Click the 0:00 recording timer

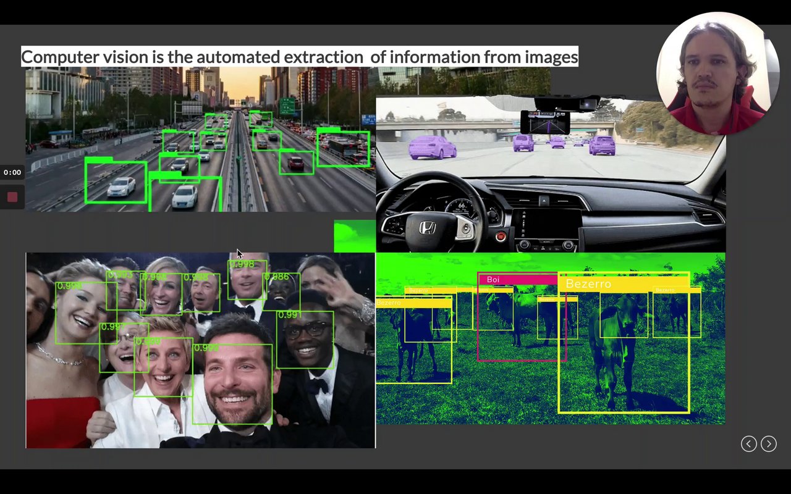(12, 172)
